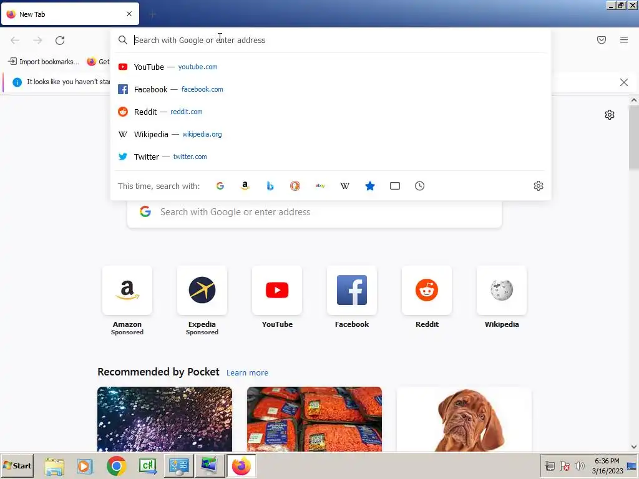Click the back navigation arrow
The height and width of the screenshot is (479, 639).
(15, 41)
